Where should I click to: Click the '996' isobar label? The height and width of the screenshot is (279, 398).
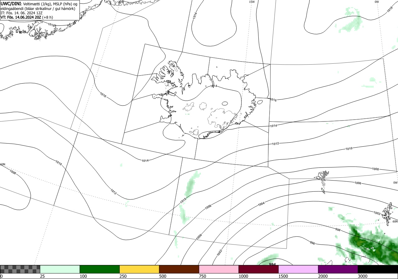[x=312, y=243]
